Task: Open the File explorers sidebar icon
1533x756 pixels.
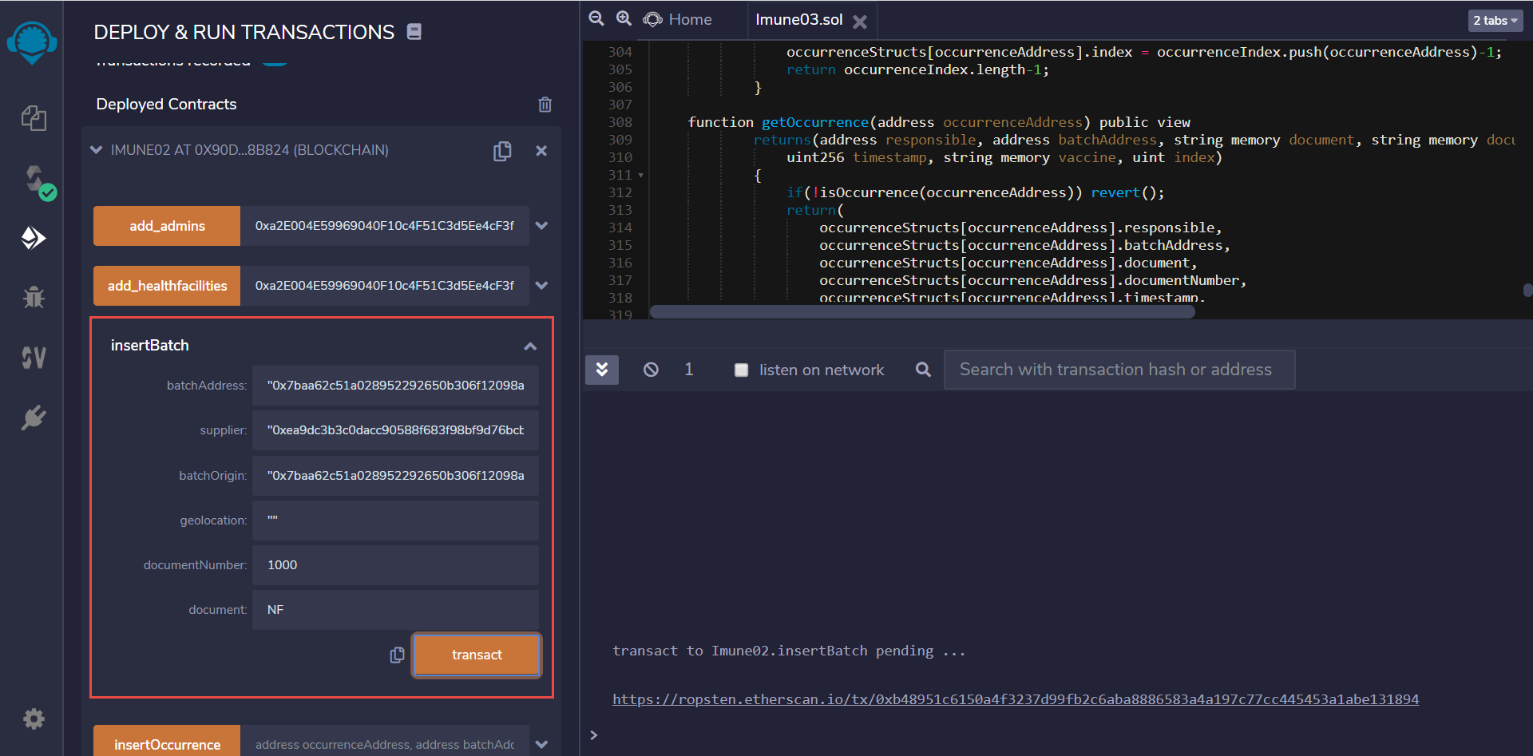Action: (34, 118)
